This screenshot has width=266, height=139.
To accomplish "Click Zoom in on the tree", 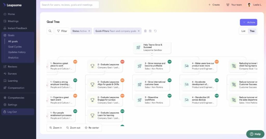I will coord(56,128).
